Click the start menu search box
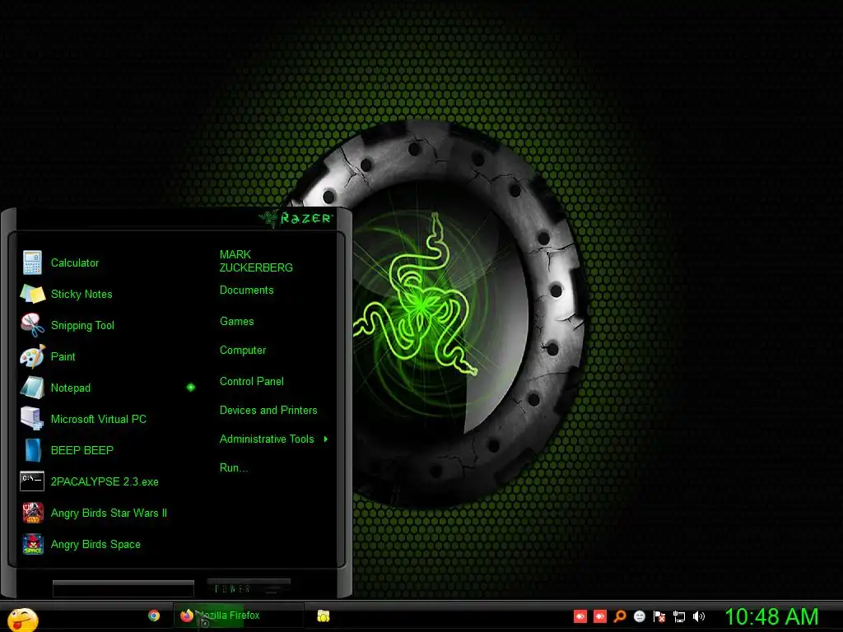 (123, 589)
